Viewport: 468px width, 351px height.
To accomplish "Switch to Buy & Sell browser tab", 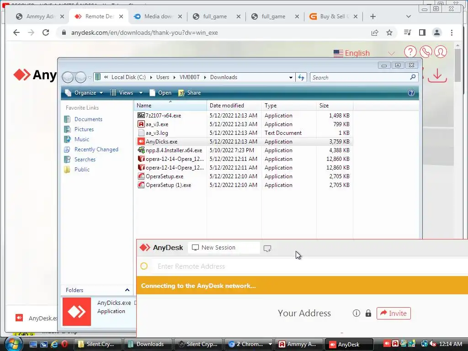I will pyautogui.click(x=333, y=16).
